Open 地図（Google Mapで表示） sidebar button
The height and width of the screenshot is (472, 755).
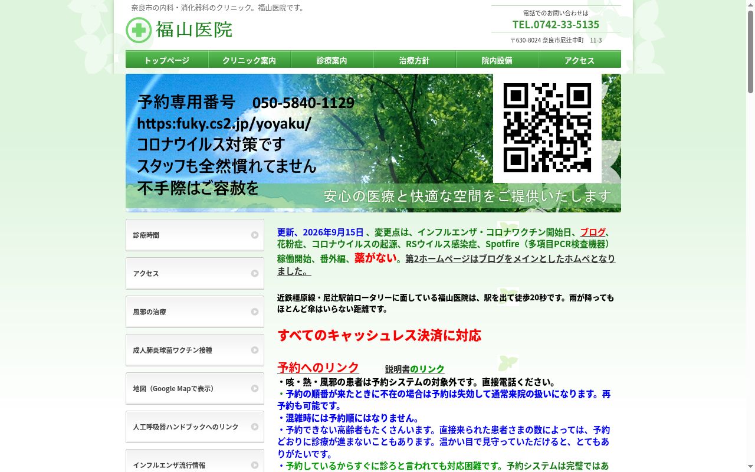click(x=195, y=388)
